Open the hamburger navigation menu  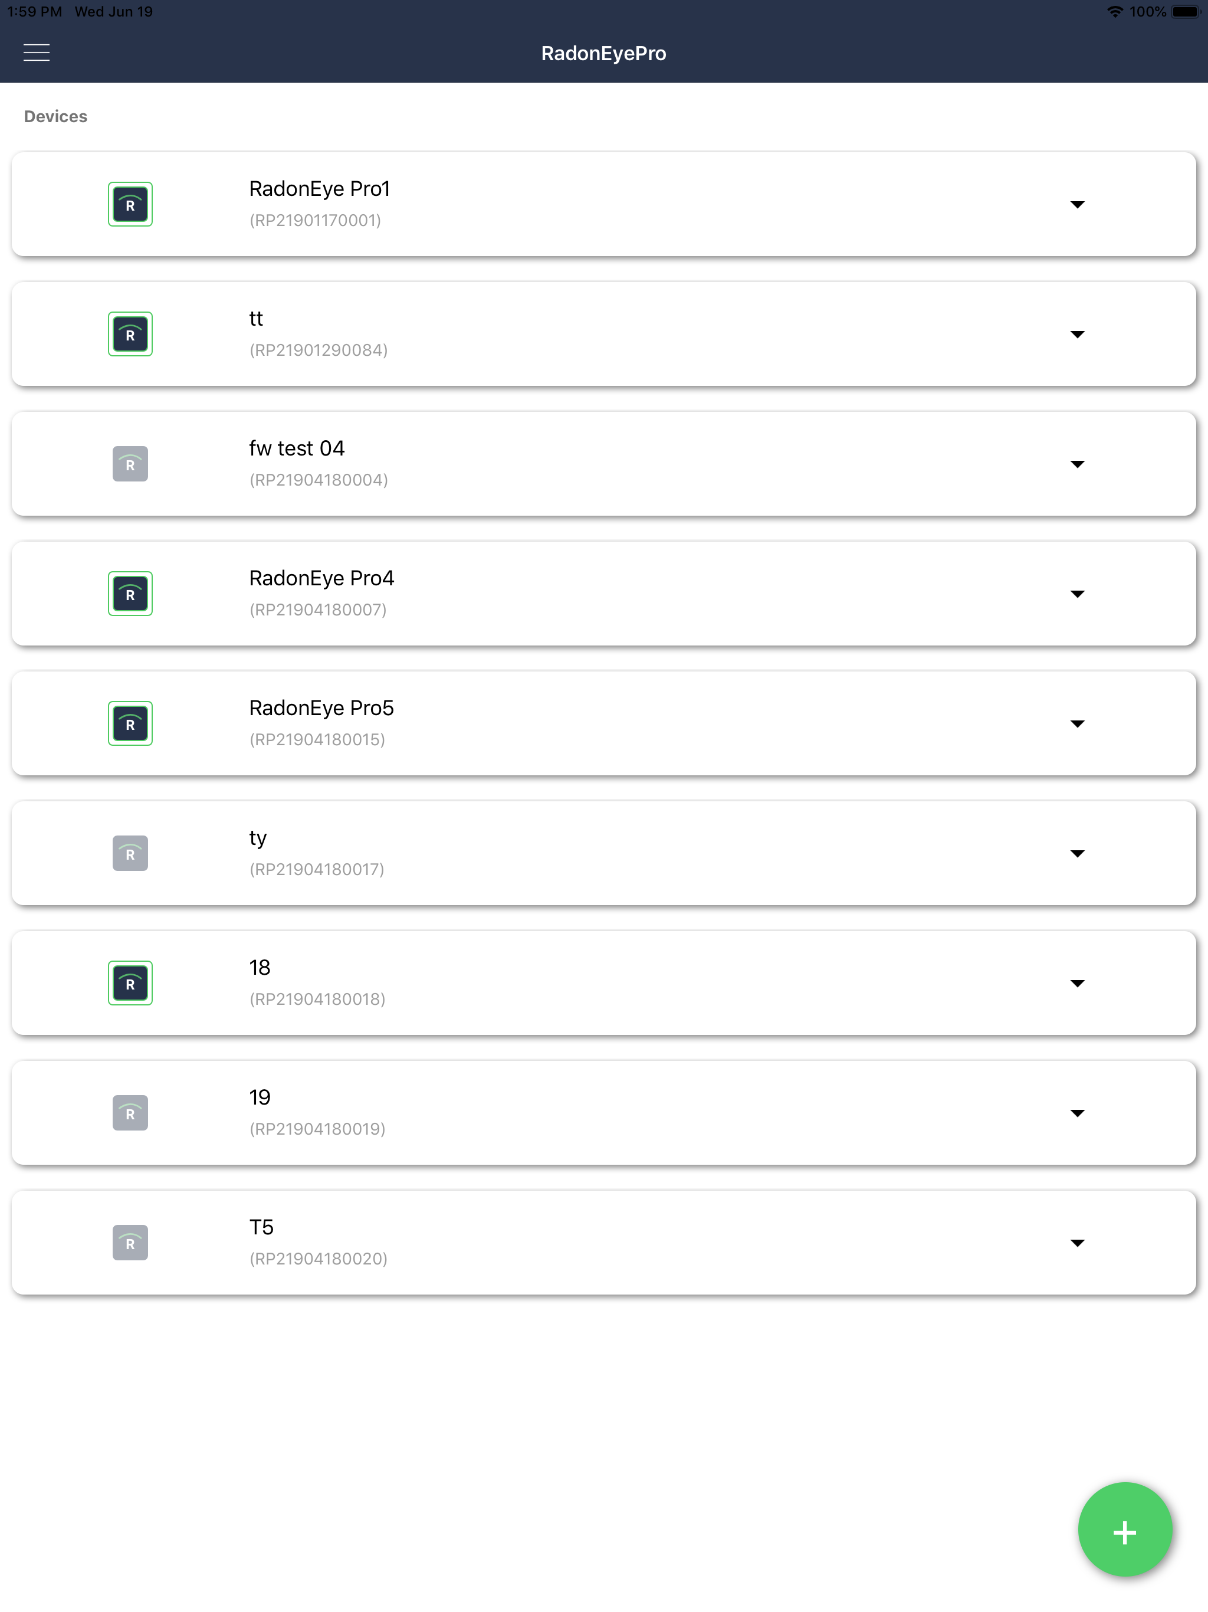point(37,52)
